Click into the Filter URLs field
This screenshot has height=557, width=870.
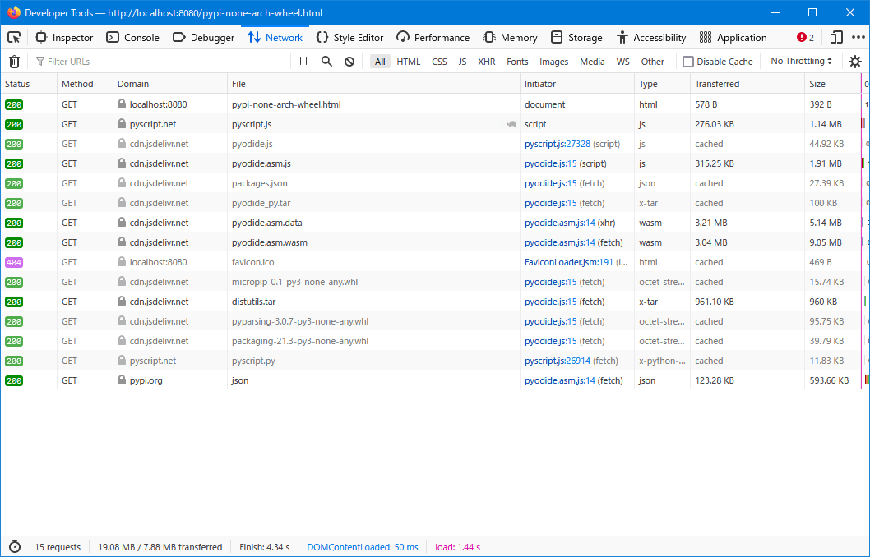point(161,62)
